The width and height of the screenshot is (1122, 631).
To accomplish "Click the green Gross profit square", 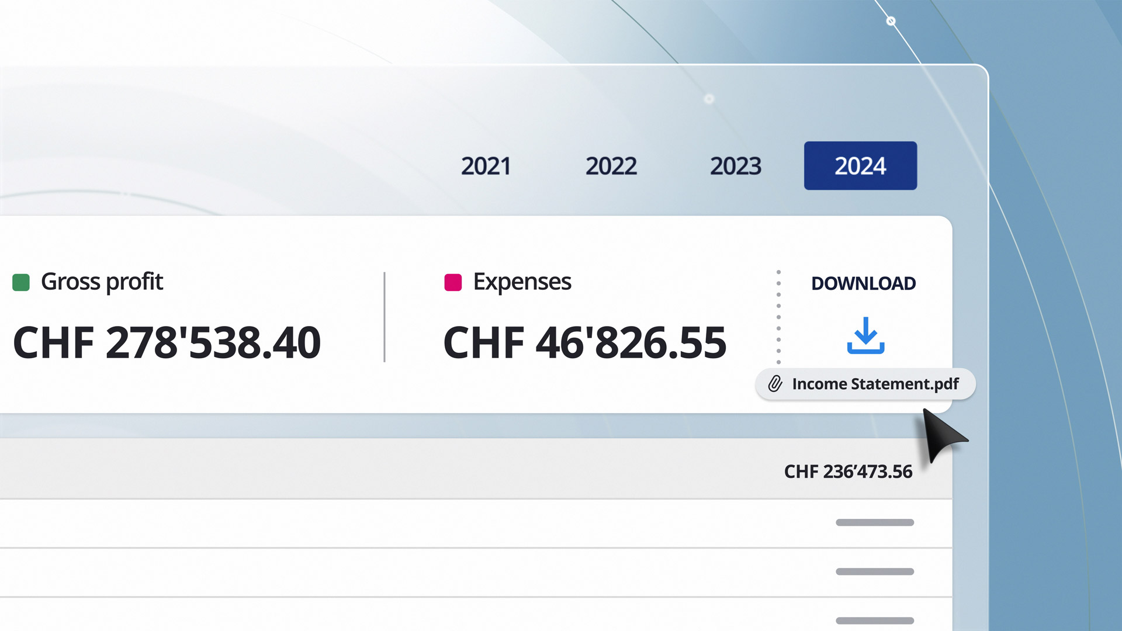I will pos(21,282).
